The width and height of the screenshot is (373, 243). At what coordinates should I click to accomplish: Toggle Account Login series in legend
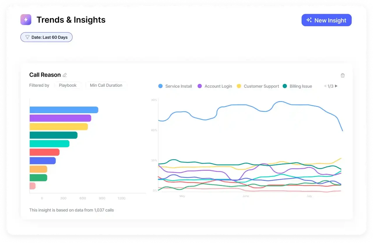coord(215,86)
